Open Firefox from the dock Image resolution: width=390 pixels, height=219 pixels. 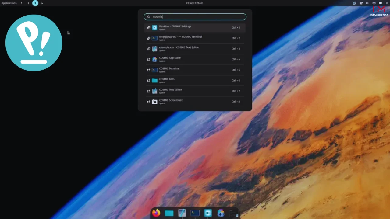[156, 213]
